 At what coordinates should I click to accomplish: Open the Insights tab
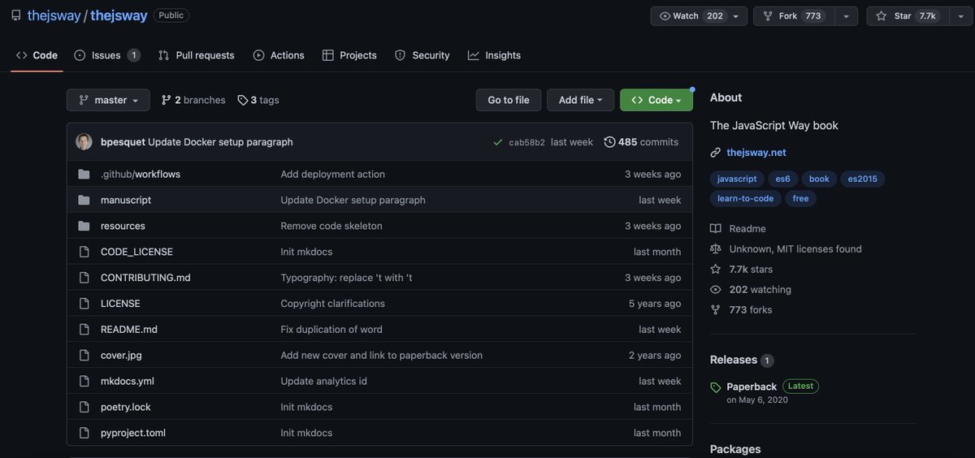point(494,55)
